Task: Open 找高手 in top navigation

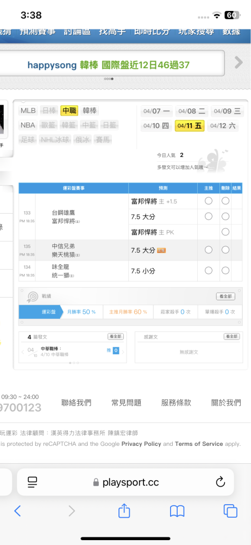Action: [112, 32]
